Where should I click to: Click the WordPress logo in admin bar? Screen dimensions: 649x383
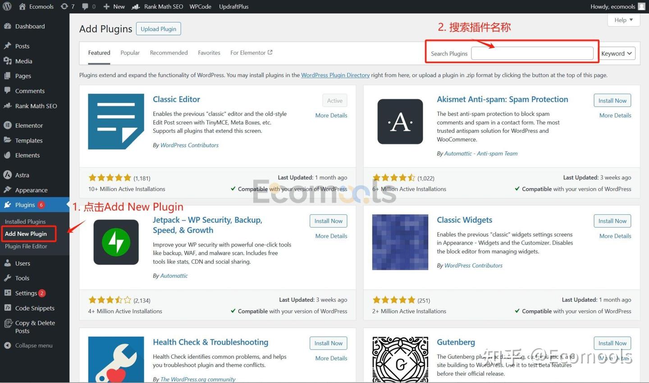(x=7, y=6)
